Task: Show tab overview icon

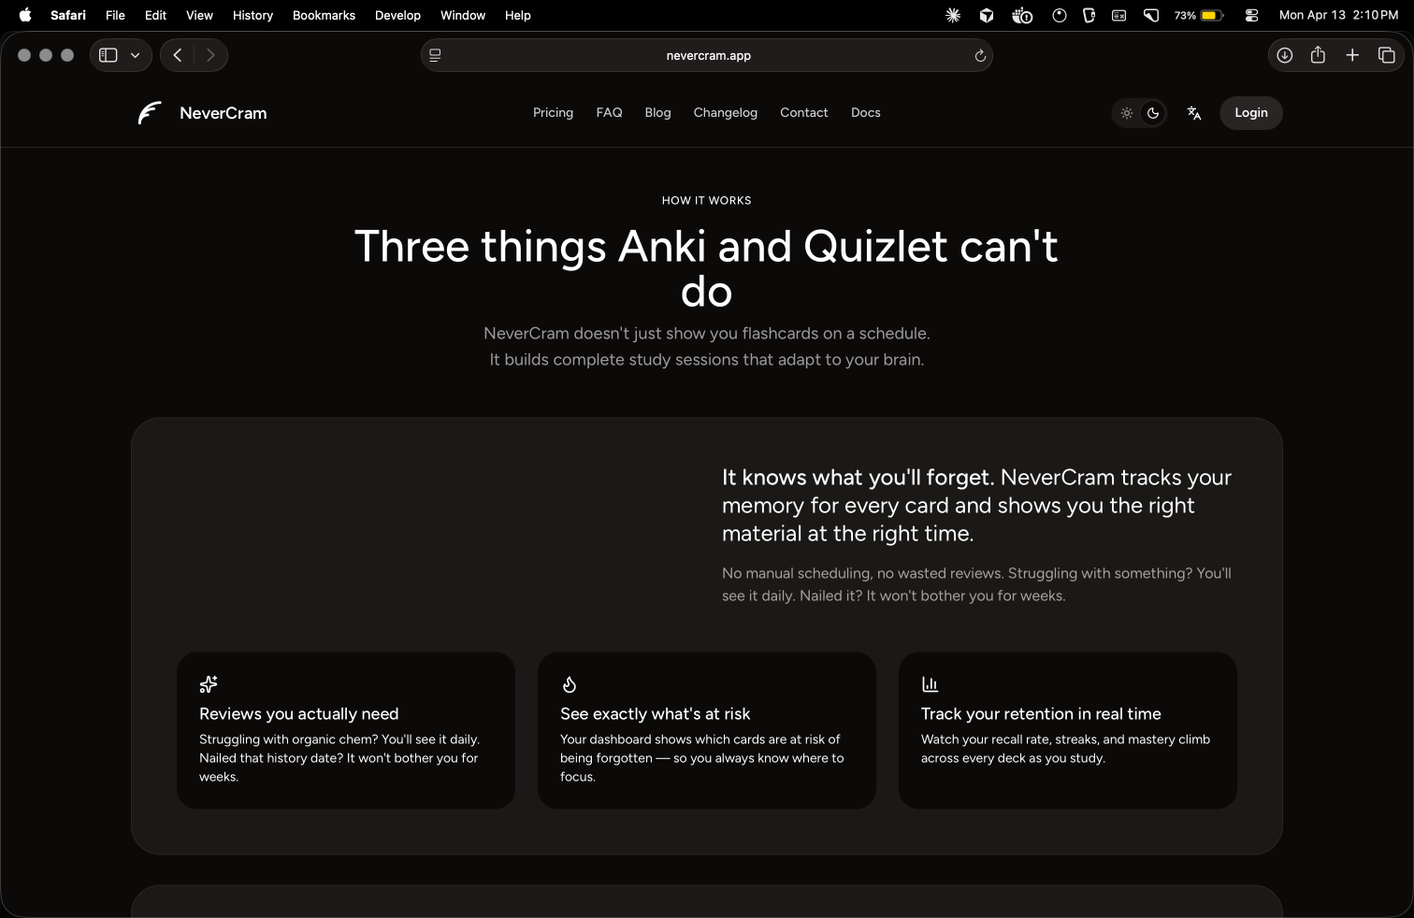Action: point(1387,55)
